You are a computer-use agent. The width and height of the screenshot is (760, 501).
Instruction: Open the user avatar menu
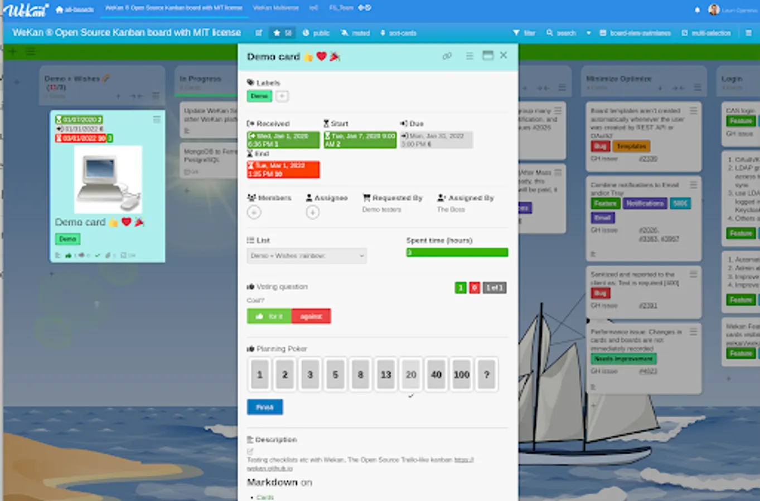[714, 9]
